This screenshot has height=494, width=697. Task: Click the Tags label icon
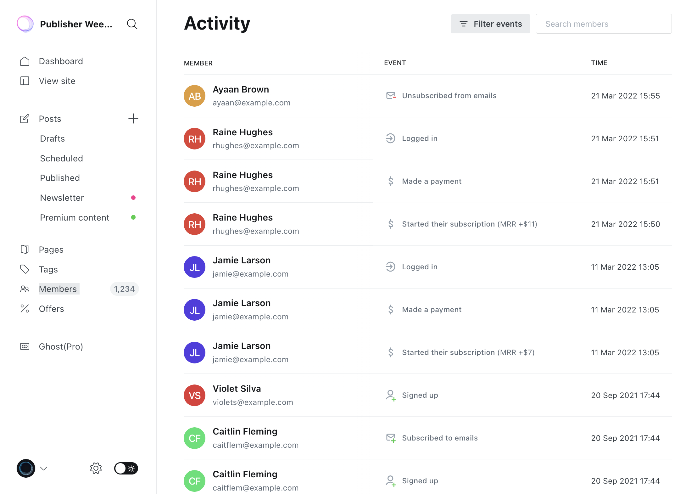click(x=25, y=269)
